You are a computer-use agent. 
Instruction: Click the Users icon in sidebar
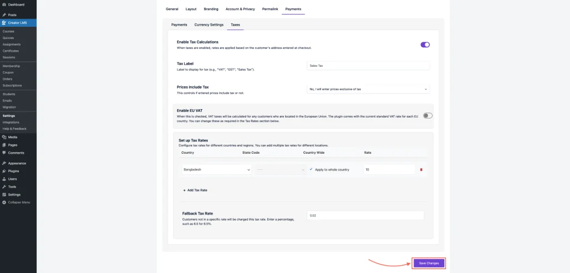pyautogui.click(x=4, y=179)
